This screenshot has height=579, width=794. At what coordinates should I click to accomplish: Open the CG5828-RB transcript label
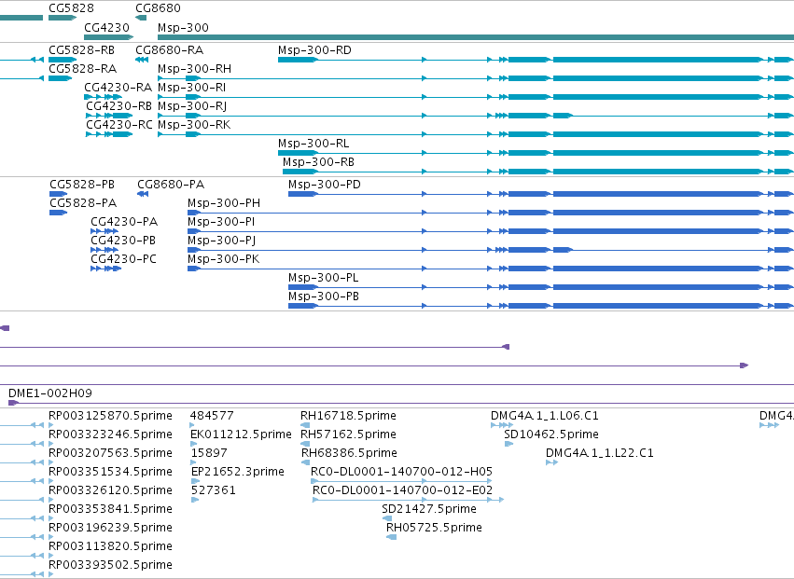point(81,50)
